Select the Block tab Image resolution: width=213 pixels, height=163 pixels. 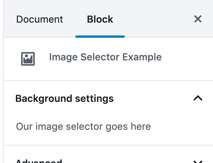pos(100,19)
